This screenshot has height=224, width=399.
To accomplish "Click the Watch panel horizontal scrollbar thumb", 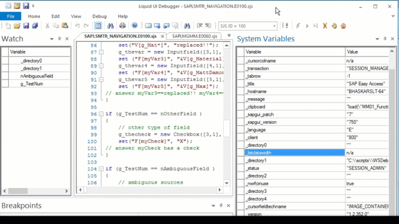I will pos(17,191).
